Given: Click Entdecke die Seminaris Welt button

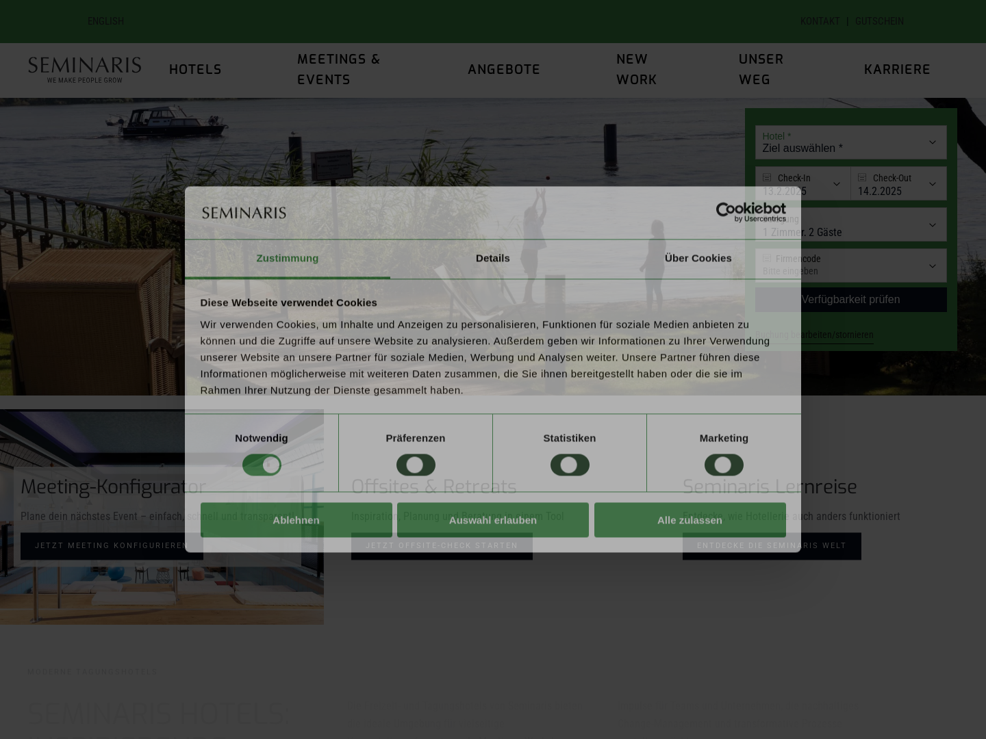Looking at the screenshot, I should pyautogui.click(x=772, y=546).
